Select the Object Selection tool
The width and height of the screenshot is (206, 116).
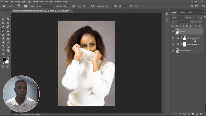pyautogui.click(x=8, y=19)
